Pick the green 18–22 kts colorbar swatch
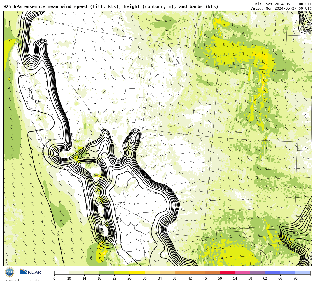 (107, 273)
